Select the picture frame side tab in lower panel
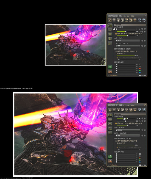The image size is (151, 179). [x=110, y=120]
